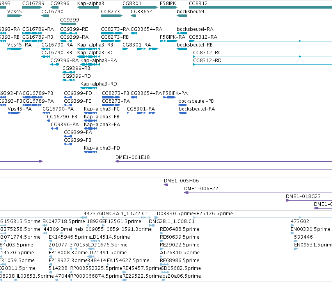Click clone DME1-005H06
The width and height of the screenshot is (332, 282).
pyautogui.click(x=181, y=181)
